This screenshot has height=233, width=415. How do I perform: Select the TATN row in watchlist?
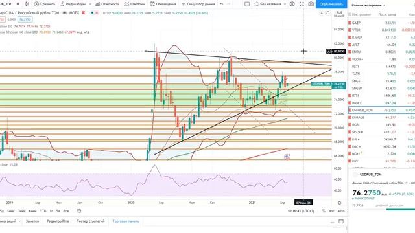pyautogui.click(x=382, y=74)
